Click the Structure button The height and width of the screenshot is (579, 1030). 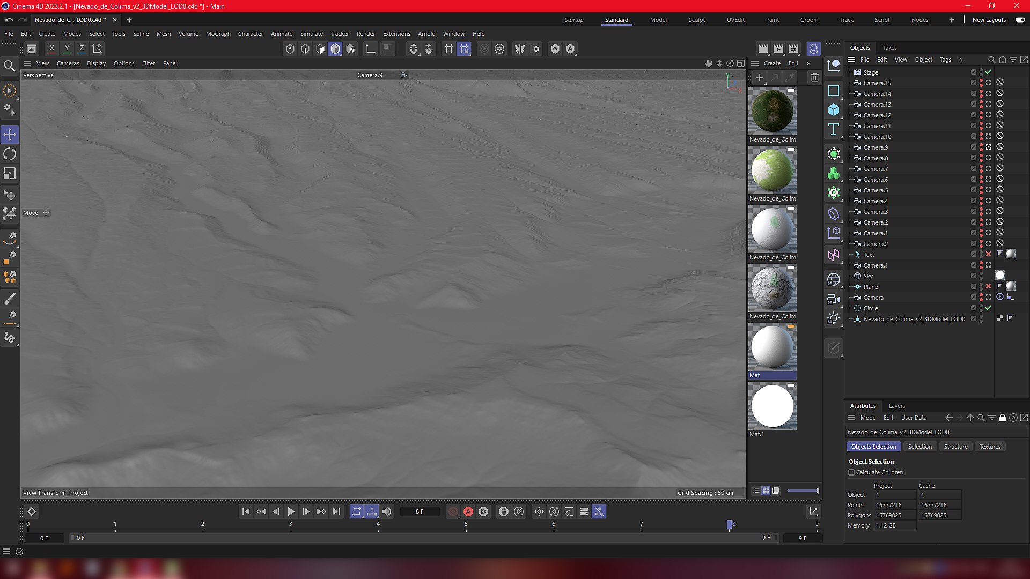(x=955, y=447)
